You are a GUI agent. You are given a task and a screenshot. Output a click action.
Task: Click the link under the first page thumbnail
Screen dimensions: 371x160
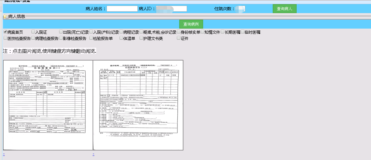(x=4, y=154)
